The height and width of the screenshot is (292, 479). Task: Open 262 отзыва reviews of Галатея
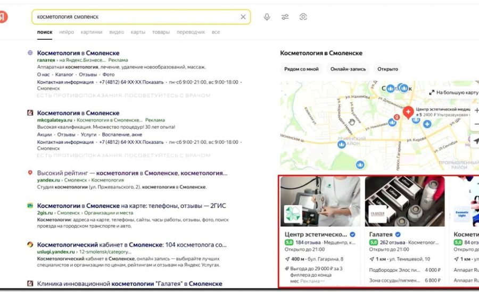tap(393, 243)
